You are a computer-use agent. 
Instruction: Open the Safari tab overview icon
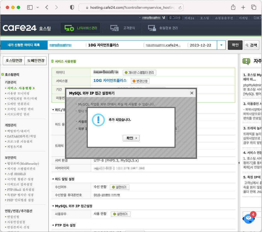(x=253, y=7)
